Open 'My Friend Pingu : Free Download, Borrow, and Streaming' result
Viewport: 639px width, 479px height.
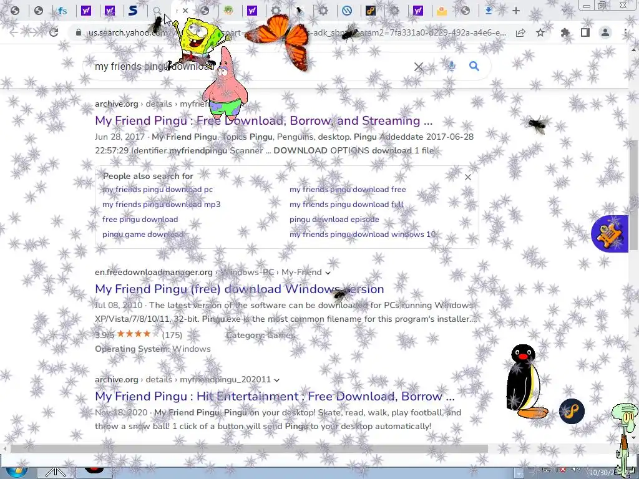point(264,120)
